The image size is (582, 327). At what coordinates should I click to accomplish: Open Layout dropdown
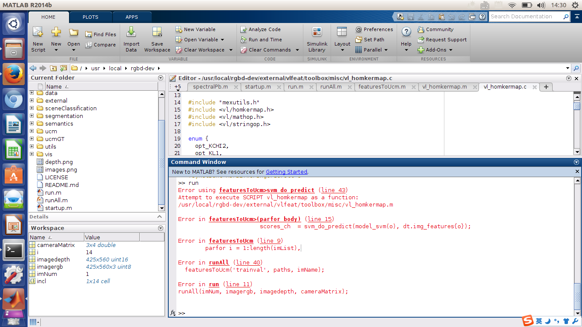pos(342,50)
